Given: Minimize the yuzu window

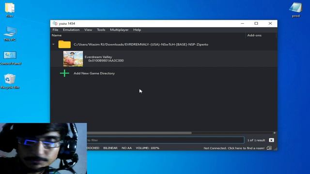Looking at the screenshot, I should (242, 23).
